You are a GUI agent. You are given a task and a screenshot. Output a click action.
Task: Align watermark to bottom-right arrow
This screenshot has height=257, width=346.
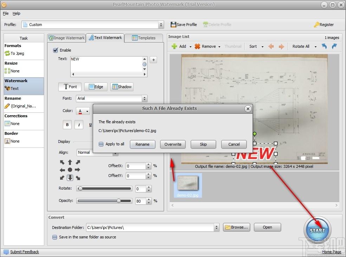78,178
